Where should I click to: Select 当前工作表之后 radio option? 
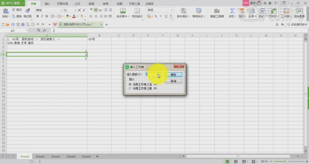point(130,84)
